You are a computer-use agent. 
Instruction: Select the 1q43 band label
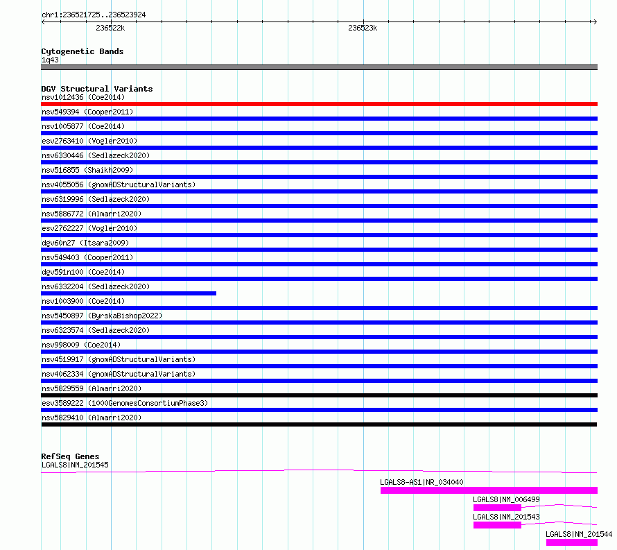click(50, 60)
